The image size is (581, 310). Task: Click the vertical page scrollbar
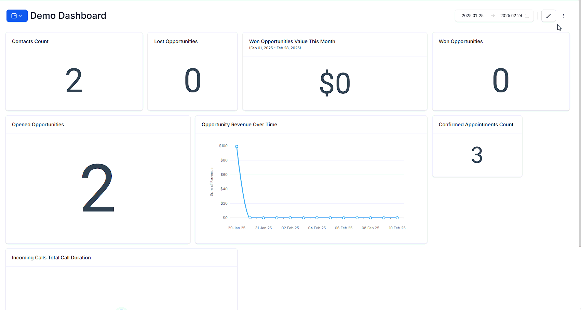pyautogui.click(x=579, y=137)
